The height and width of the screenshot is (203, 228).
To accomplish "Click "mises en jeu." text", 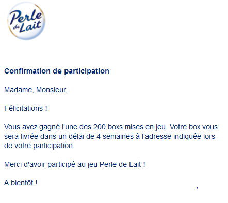I will (146, 127).
